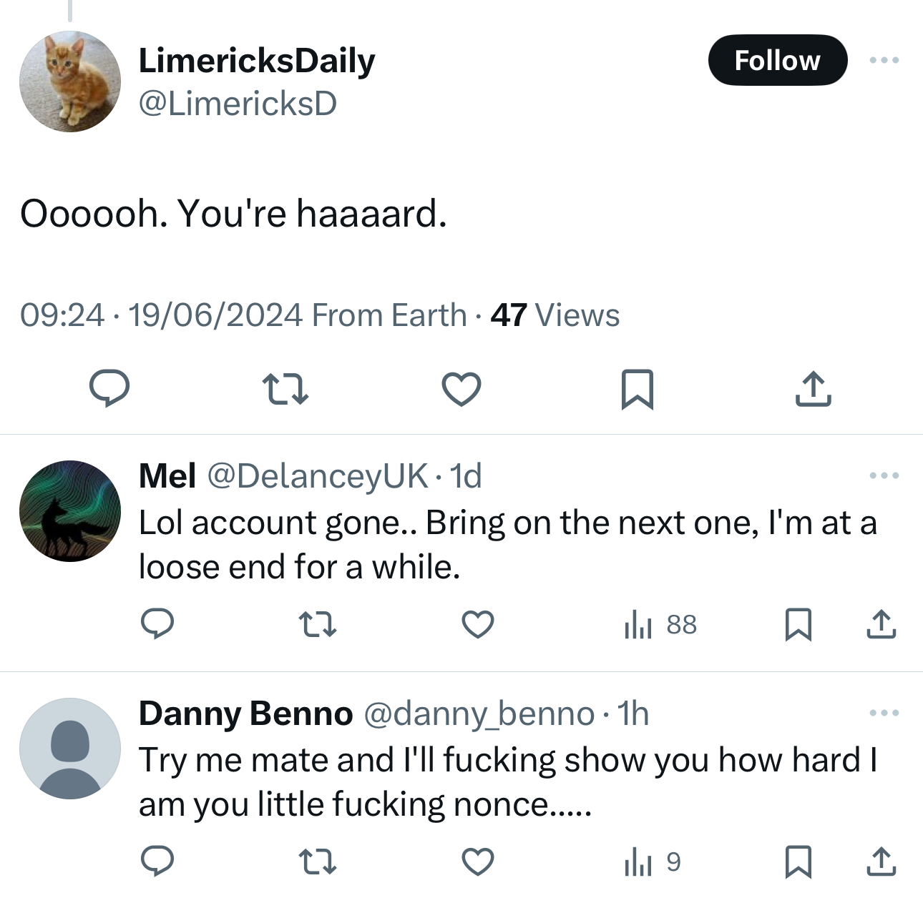Open more options on Mel's reply

pos(884,475)
